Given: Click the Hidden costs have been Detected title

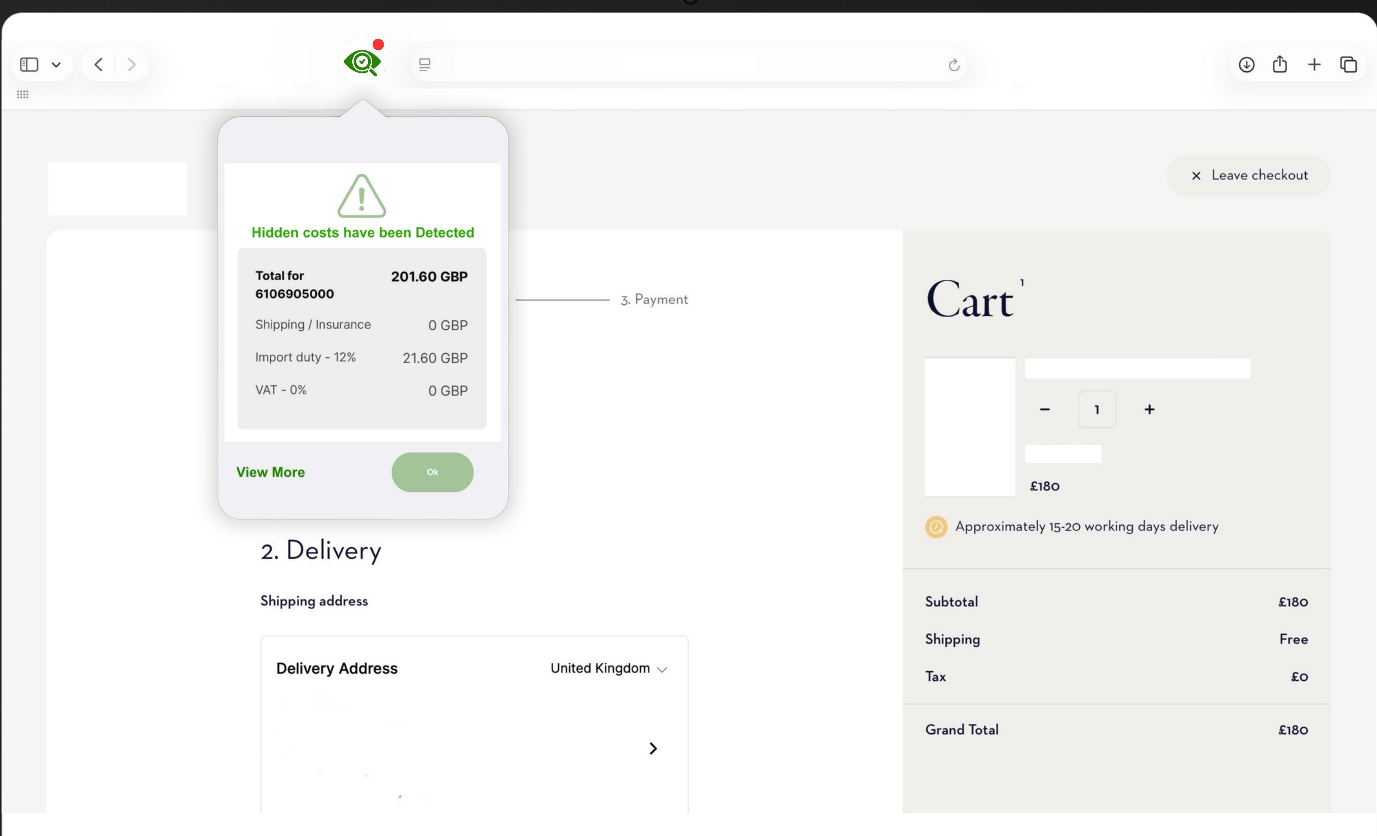Looking at the screenshot, I should [363, 232].
